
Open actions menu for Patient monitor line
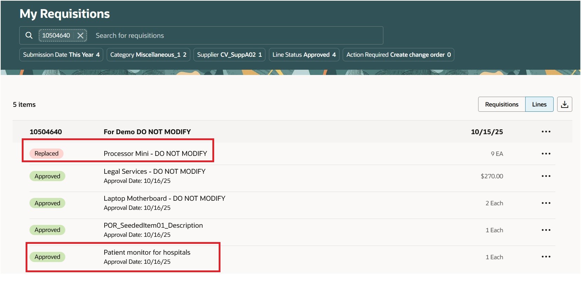pos(546,257)
